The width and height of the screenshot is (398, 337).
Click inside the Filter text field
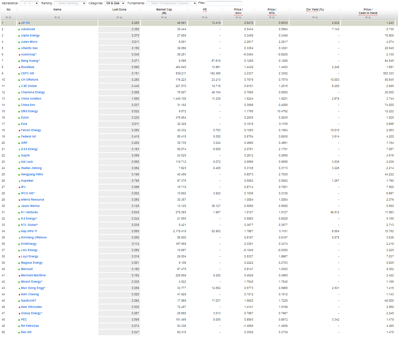(x=224, y=3)
